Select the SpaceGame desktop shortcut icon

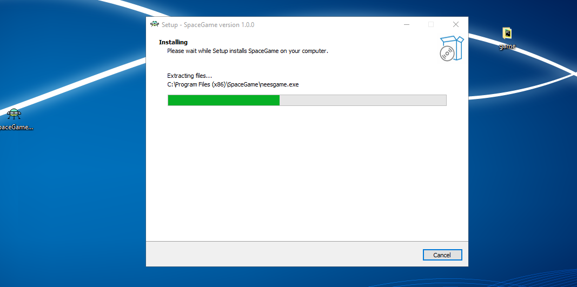14,114
